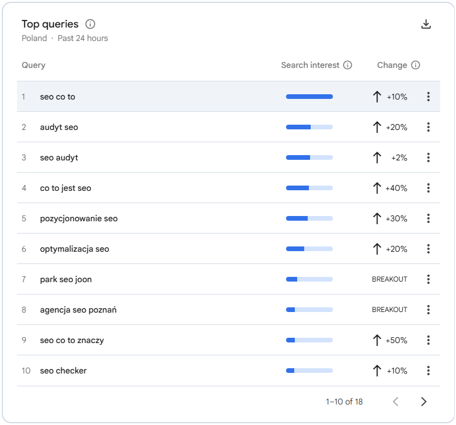
Task: Show Search interest info tooltip icon
Action: [x=348, y=65]
